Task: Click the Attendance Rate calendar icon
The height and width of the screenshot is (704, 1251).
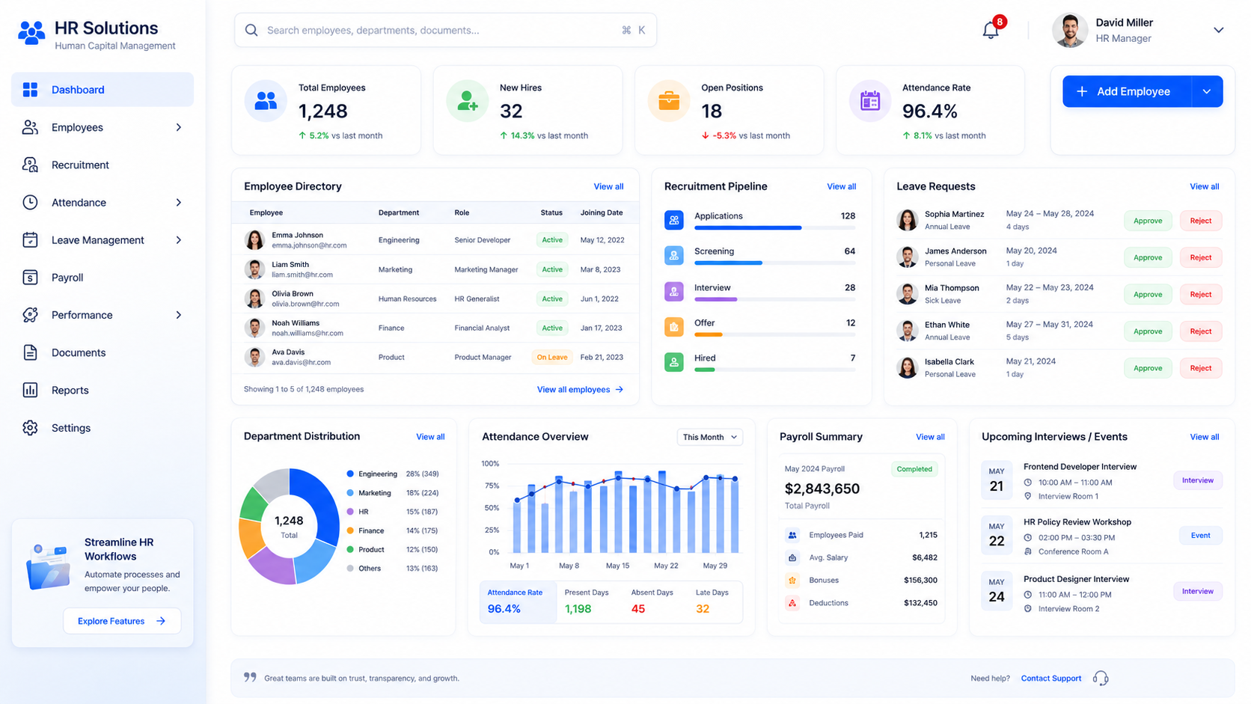Action: [x=869, y=100]
